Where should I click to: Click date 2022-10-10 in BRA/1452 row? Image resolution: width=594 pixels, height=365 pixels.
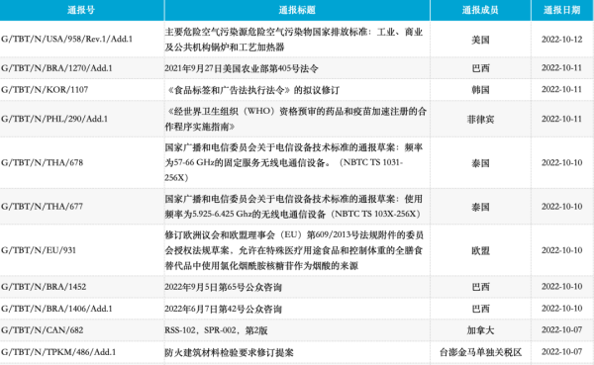tap(561, 287)
